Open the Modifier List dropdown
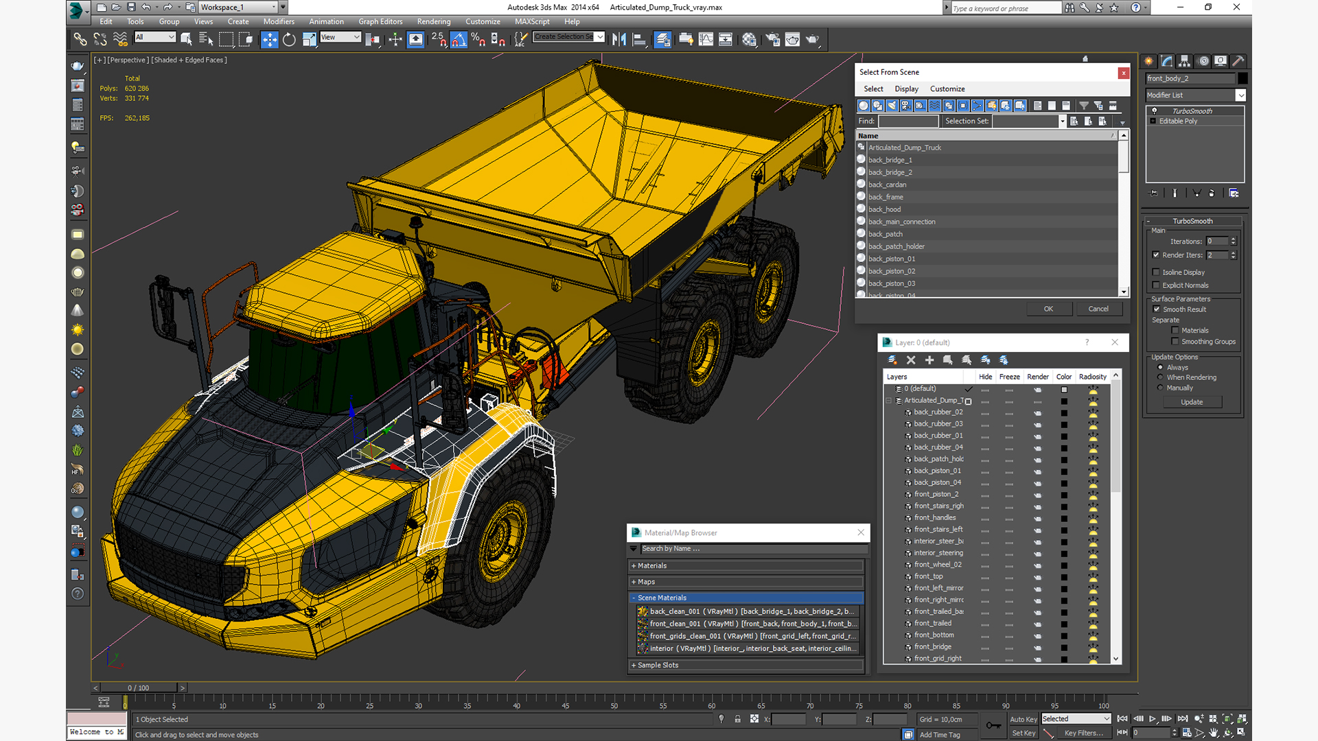1318x741 pixels. [1195, 95]
